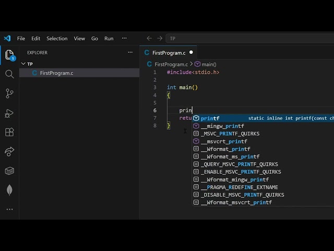This screenshot has width=334, height=251.
Task: Open the Source Control view icon
Action: coord(9,93)
